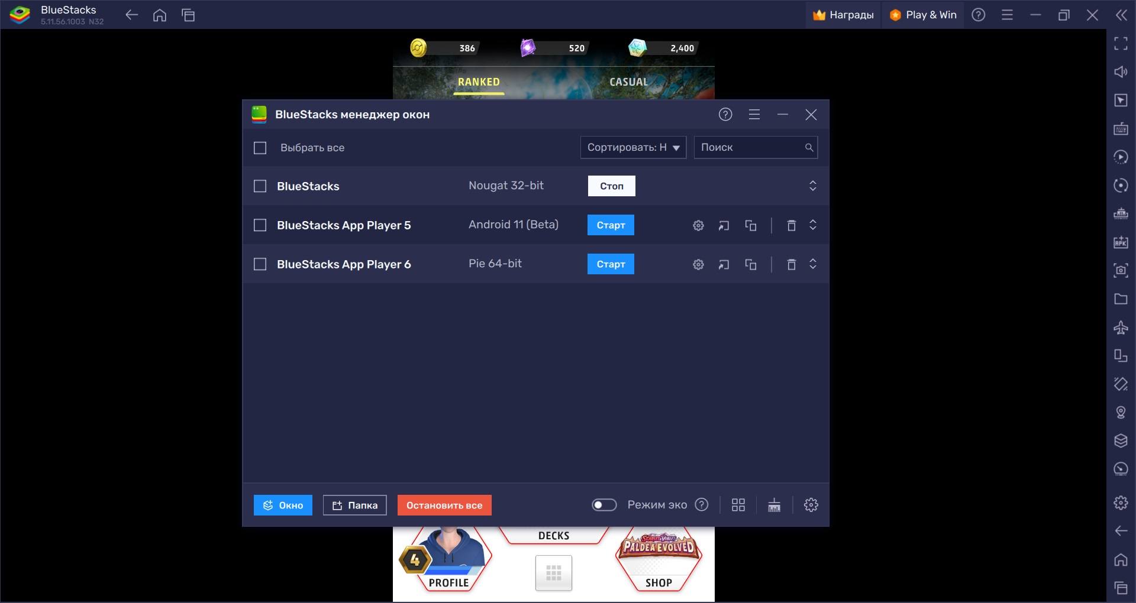Open the sidebar Settings gear
Image resolution: width=1136 pixels, height=603 pixels.
(1121, 502)
